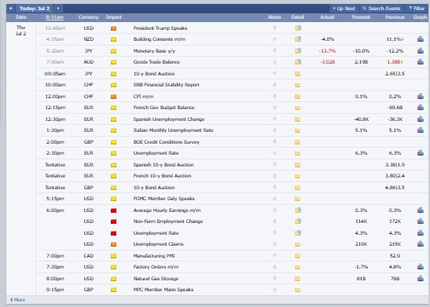The height and width of the screenshot is (307, 430).
Task: Open detail folder for MPC Member Mann Speaks
Action: [297, 290]
